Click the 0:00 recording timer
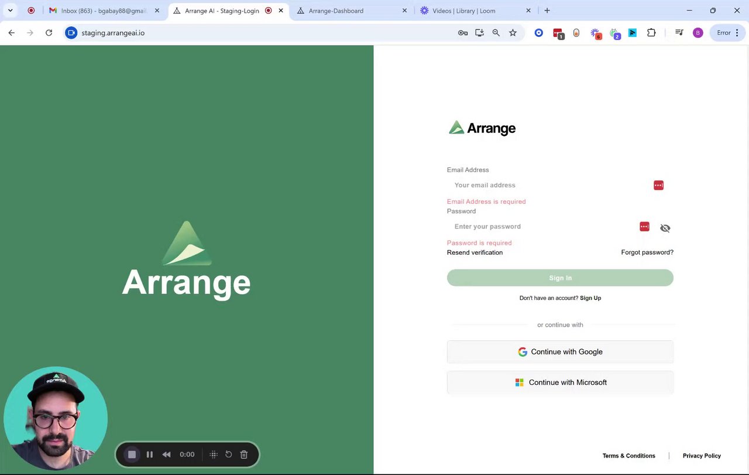Viewport: 749px width, 475px height. [x=187, y=455]
